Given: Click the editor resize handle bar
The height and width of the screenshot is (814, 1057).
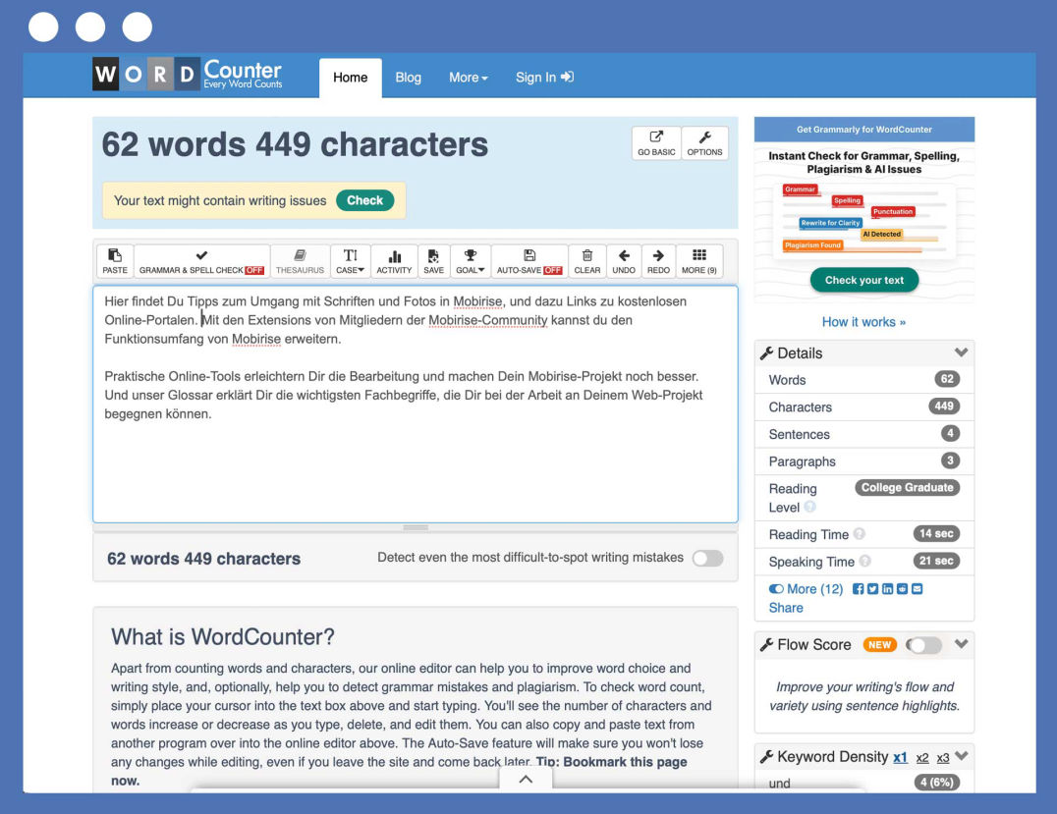Looking at the screenshot, I should 416,527.
